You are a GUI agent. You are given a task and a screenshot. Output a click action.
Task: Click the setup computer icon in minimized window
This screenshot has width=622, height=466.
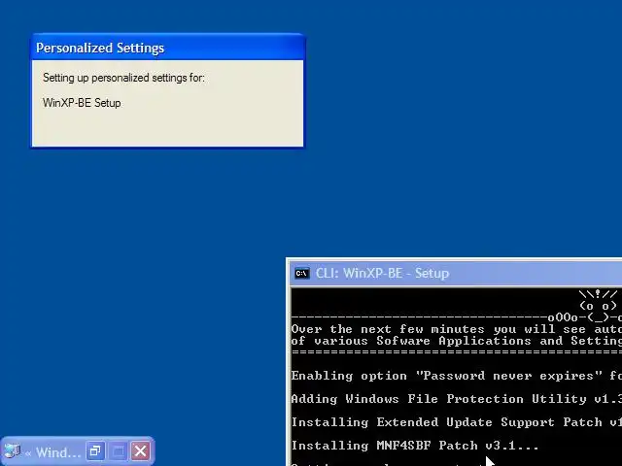coord(12,450)
